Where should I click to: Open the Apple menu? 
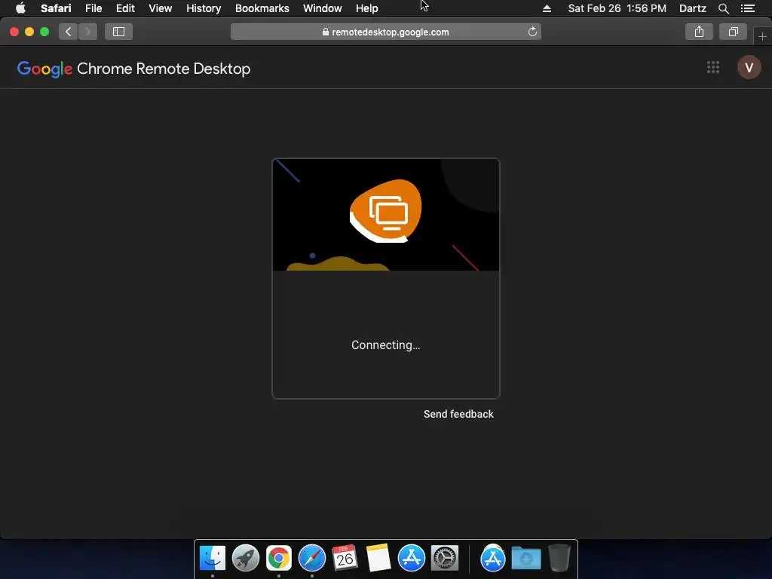[x=20, y=8]
